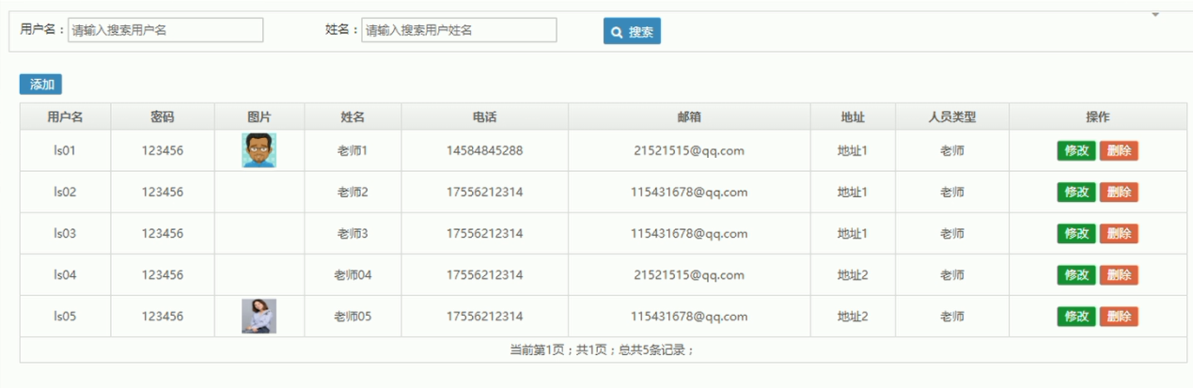This screenshot has width=1193, height=388.
Task: Select 老师 type cell in ls02 row
Action: (x=951, y=192)
